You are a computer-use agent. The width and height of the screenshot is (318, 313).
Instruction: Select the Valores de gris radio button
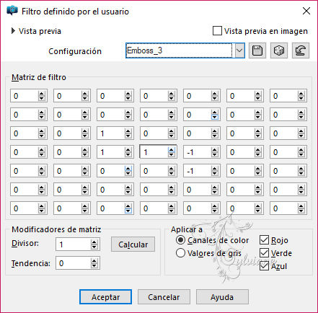(180, 253)
